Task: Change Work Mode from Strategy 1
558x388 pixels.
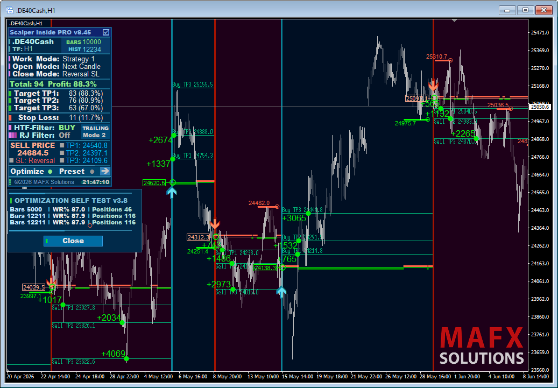Action: pyautogui.click(x=78, y=59)
